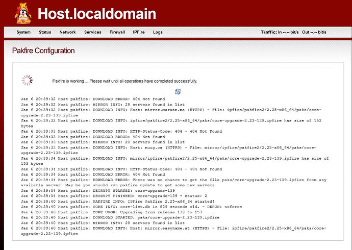Click log line with host muug.ca

pos(168,150)
